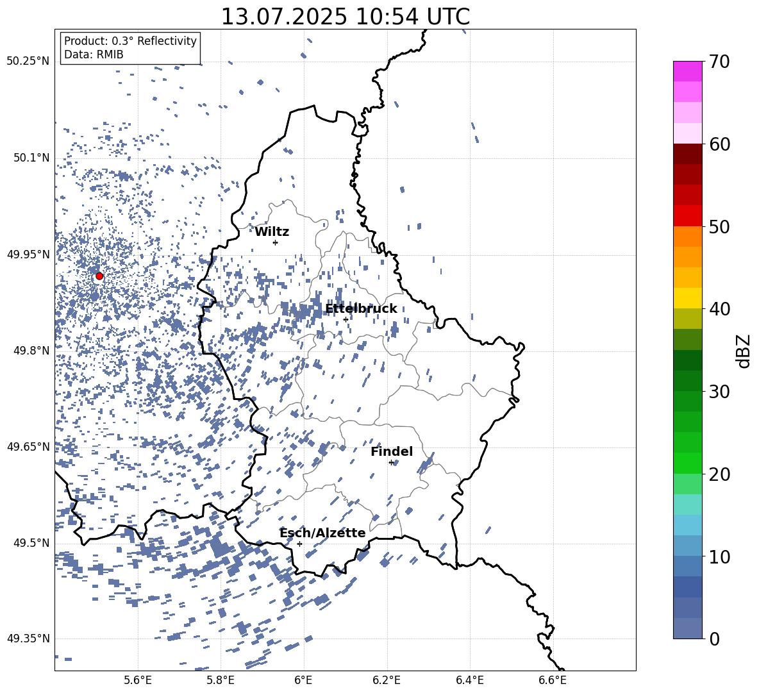Click the 6.4°E longitude label
Viewport: 759px width, 693px height.
[469, 680]
